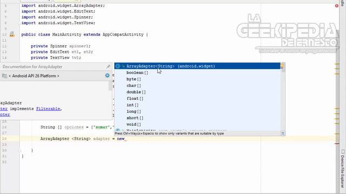The image size is (346, 194).
Task: Click fold marker beside closing method brace
Action: (19, 150)
